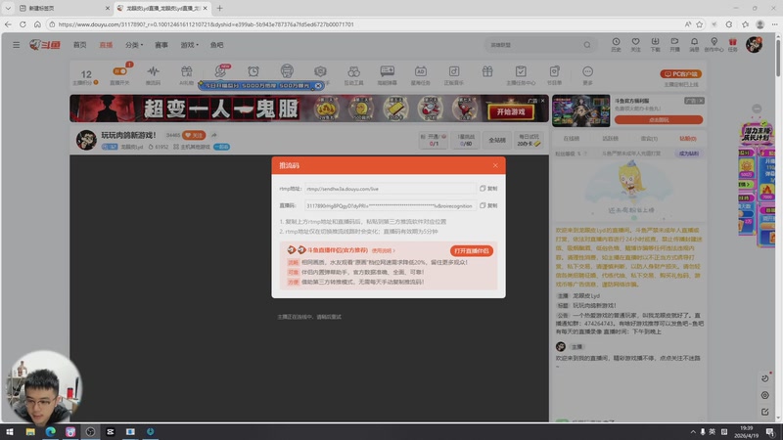Screen dimensions: 783x440
Task: Switch to 活跃榜 tab
Action: pos(610,139)
